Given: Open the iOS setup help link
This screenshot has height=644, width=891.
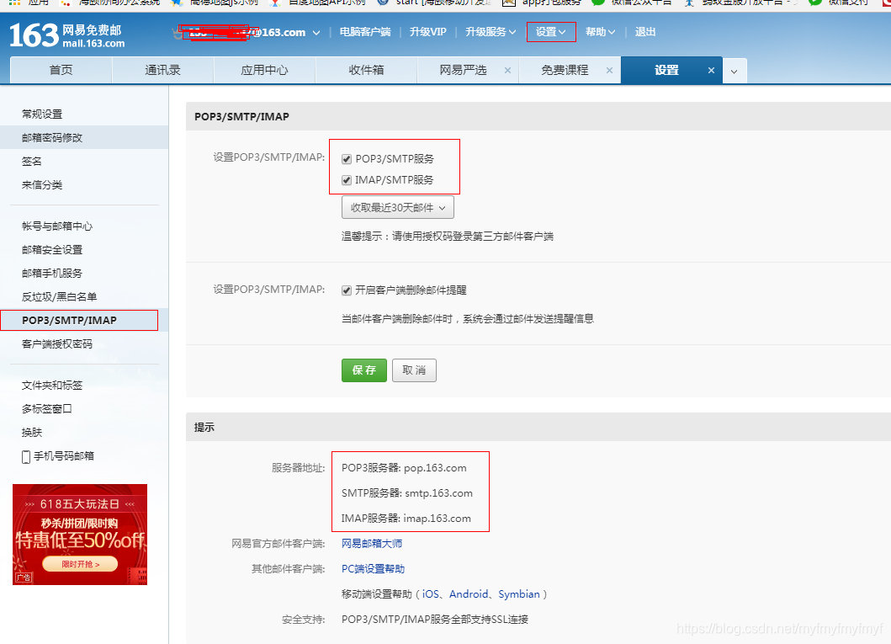Looking at the screenshot, I should (431, 594).
